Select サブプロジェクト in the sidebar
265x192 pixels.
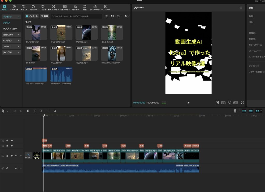10,29
